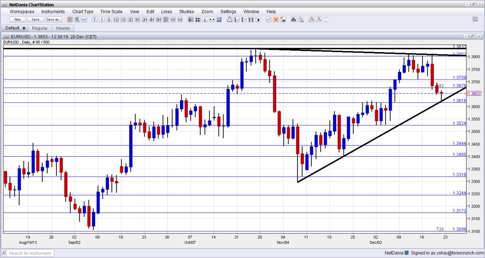Open the Chart Type menu
This screenshot has width=485, height=258.
coord(83,11)
